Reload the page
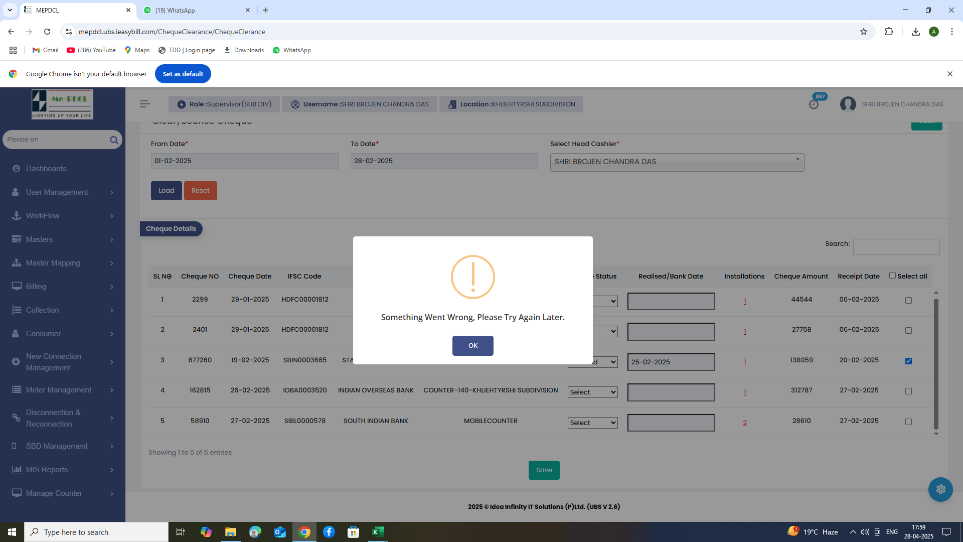Viewport: 963px width, 542px height. click(x=47, y=32)
